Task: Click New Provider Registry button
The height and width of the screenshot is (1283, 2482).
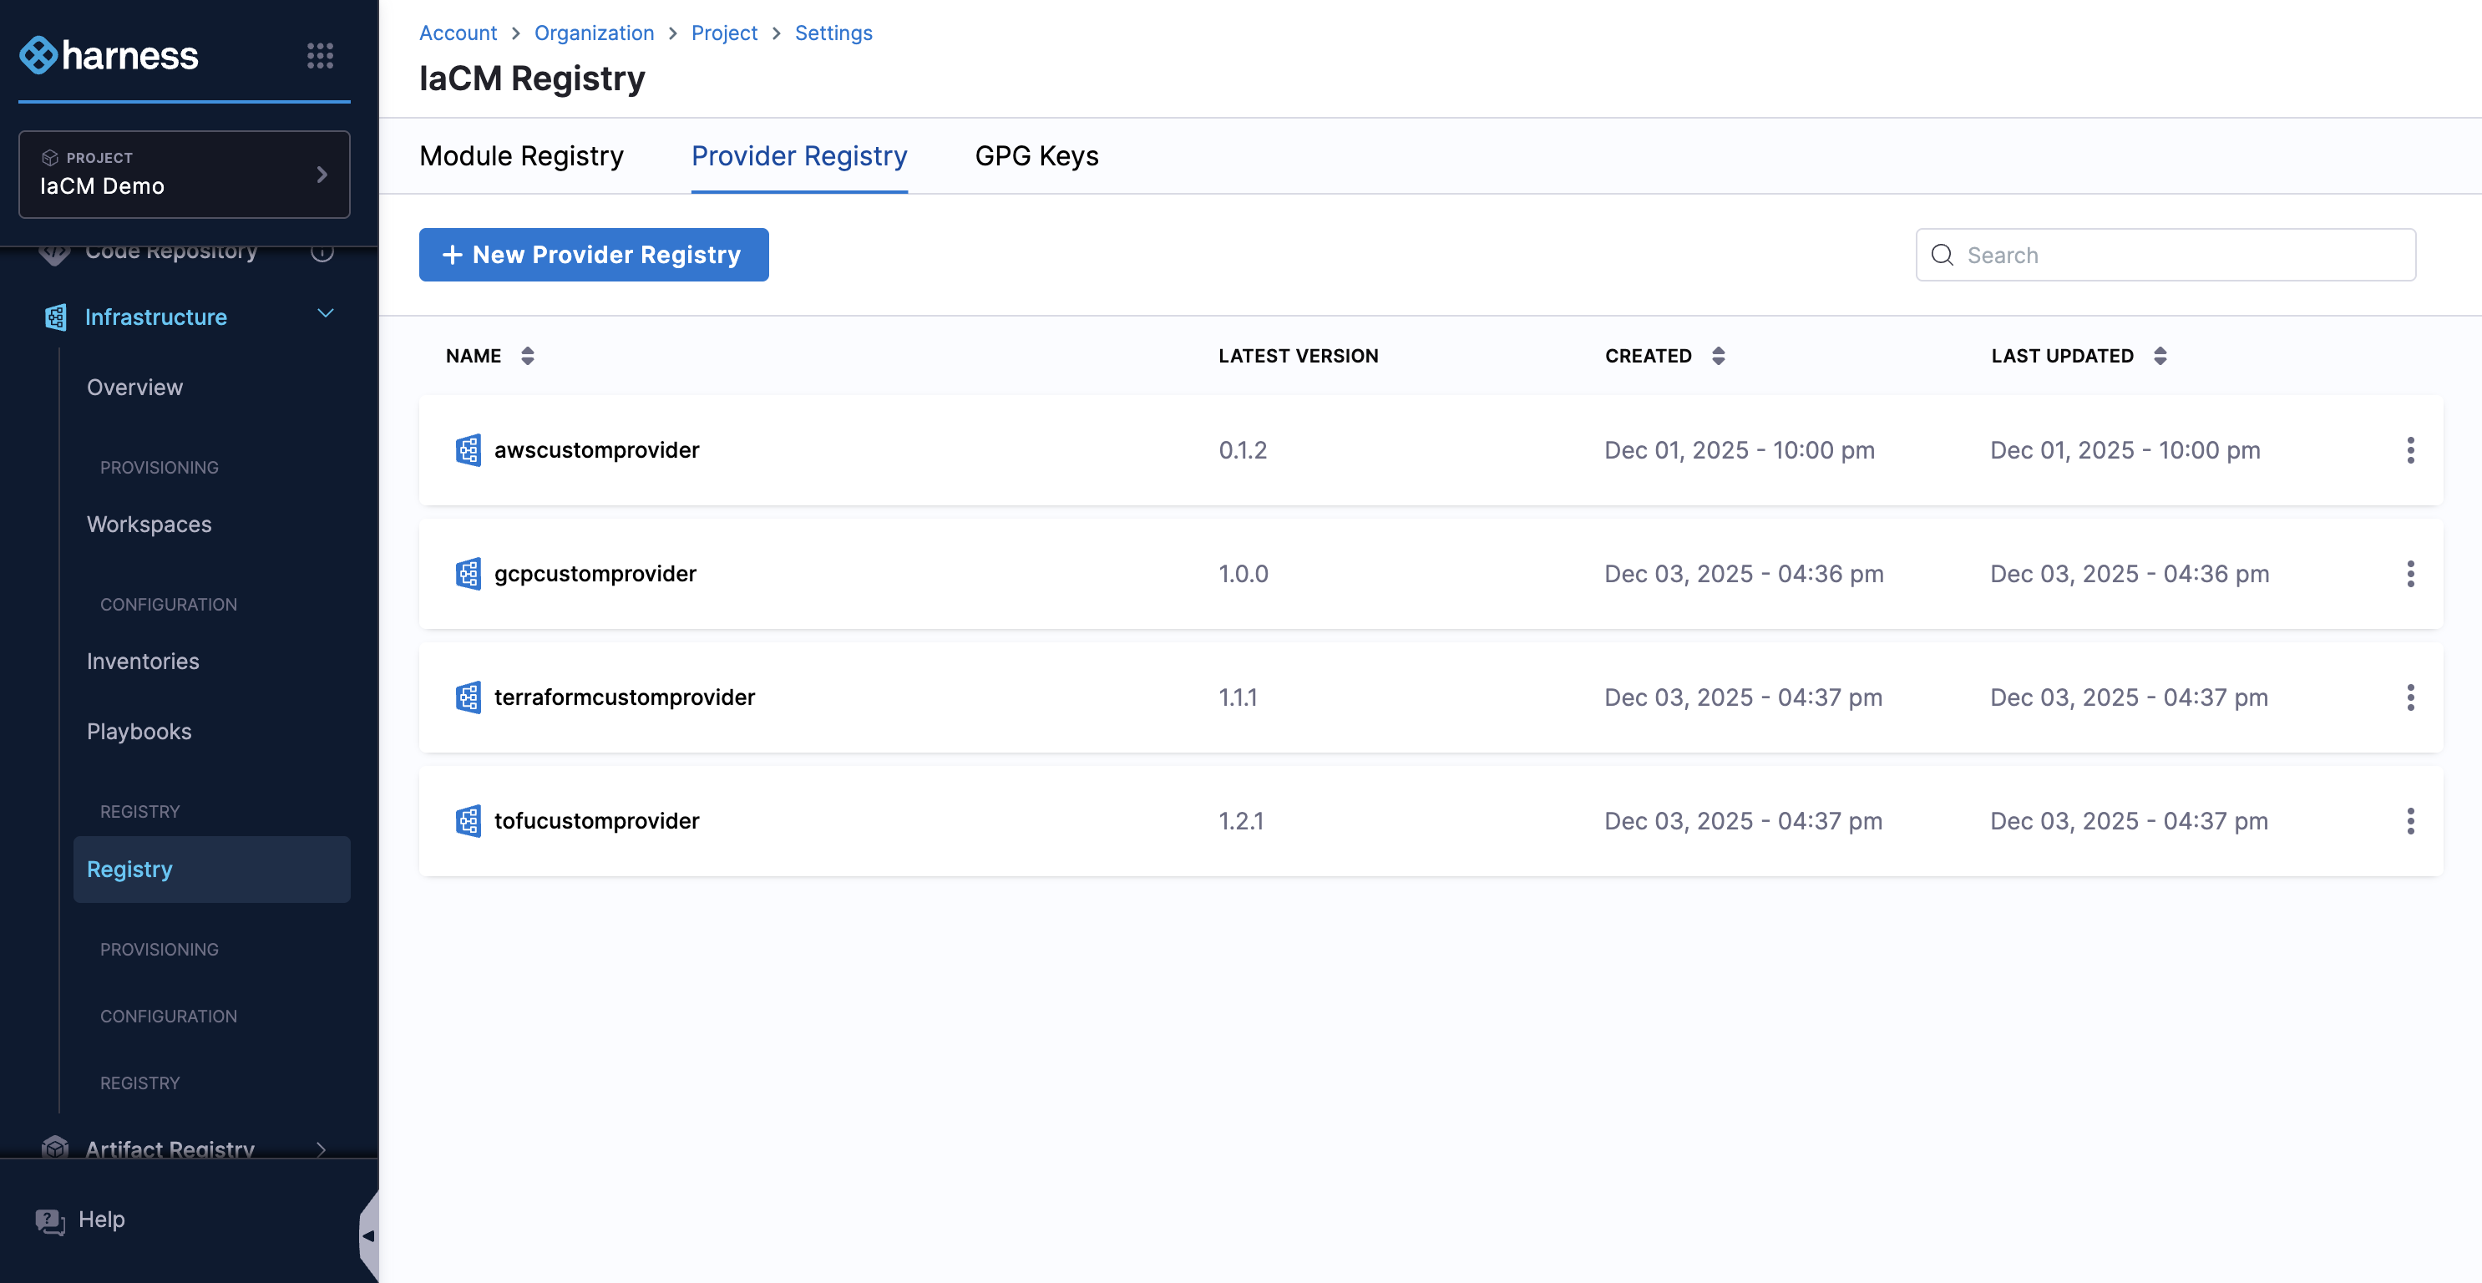Action: pyautogui.click(x=593, y=255)
